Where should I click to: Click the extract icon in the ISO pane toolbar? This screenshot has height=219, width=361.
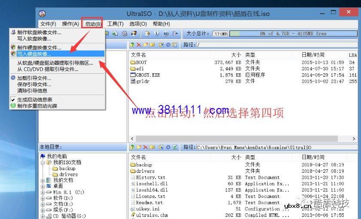pos(162,45)
